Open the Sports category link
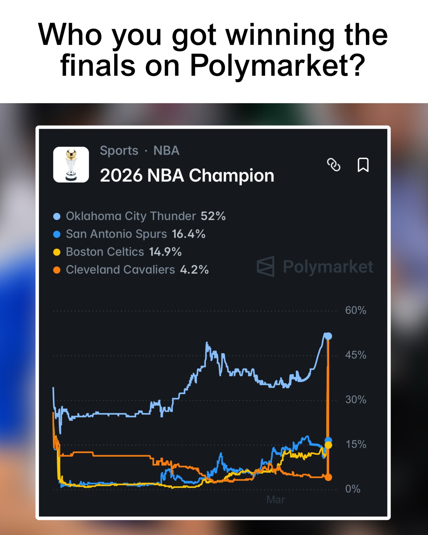428x535 pixels. [119, 151]
